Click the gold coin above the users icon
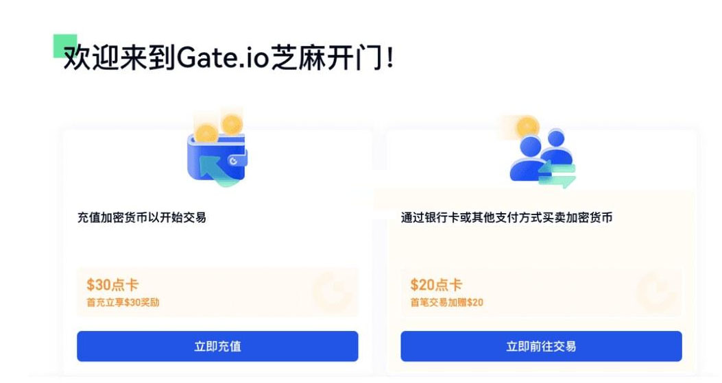Image resolution: width=722 pixels, height=383 pixels. point(527,127)
